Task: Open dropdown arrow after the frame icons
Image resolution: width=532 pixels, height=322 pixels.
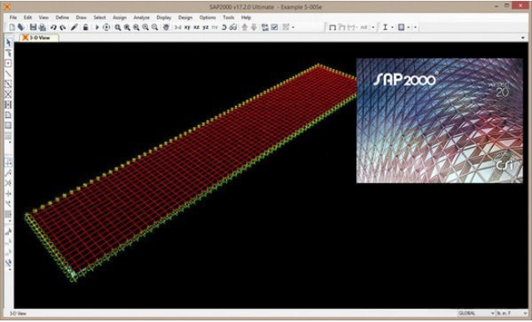Action: 373,28
